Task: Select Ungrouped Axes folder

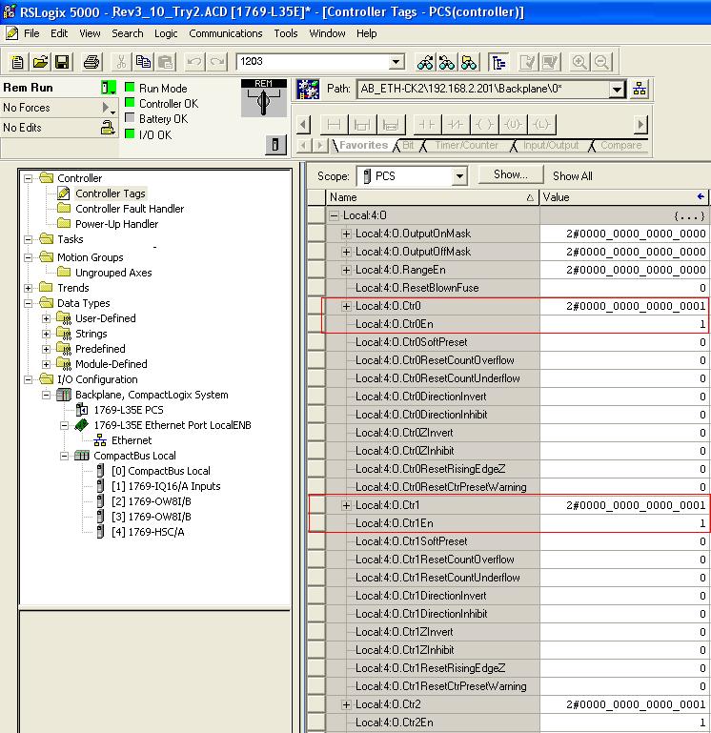Action: click(x=113, y=273)
